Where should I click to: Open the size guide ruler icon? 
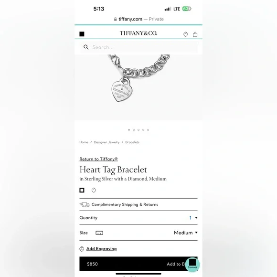pyautogui.click(x=99, y=233)
